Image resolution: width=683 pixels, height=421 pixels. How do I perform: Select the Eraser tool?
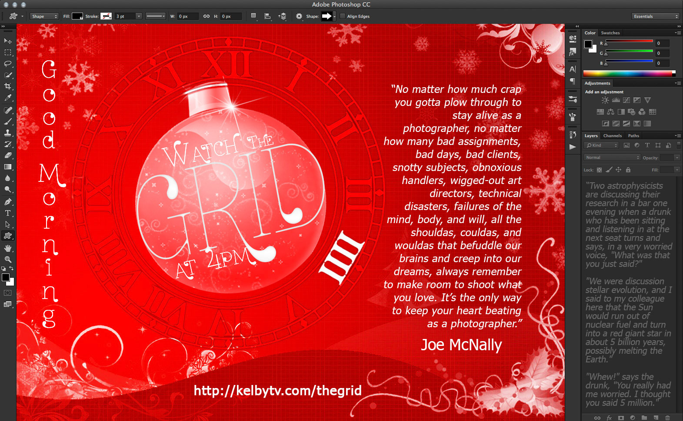coord(8,155)
